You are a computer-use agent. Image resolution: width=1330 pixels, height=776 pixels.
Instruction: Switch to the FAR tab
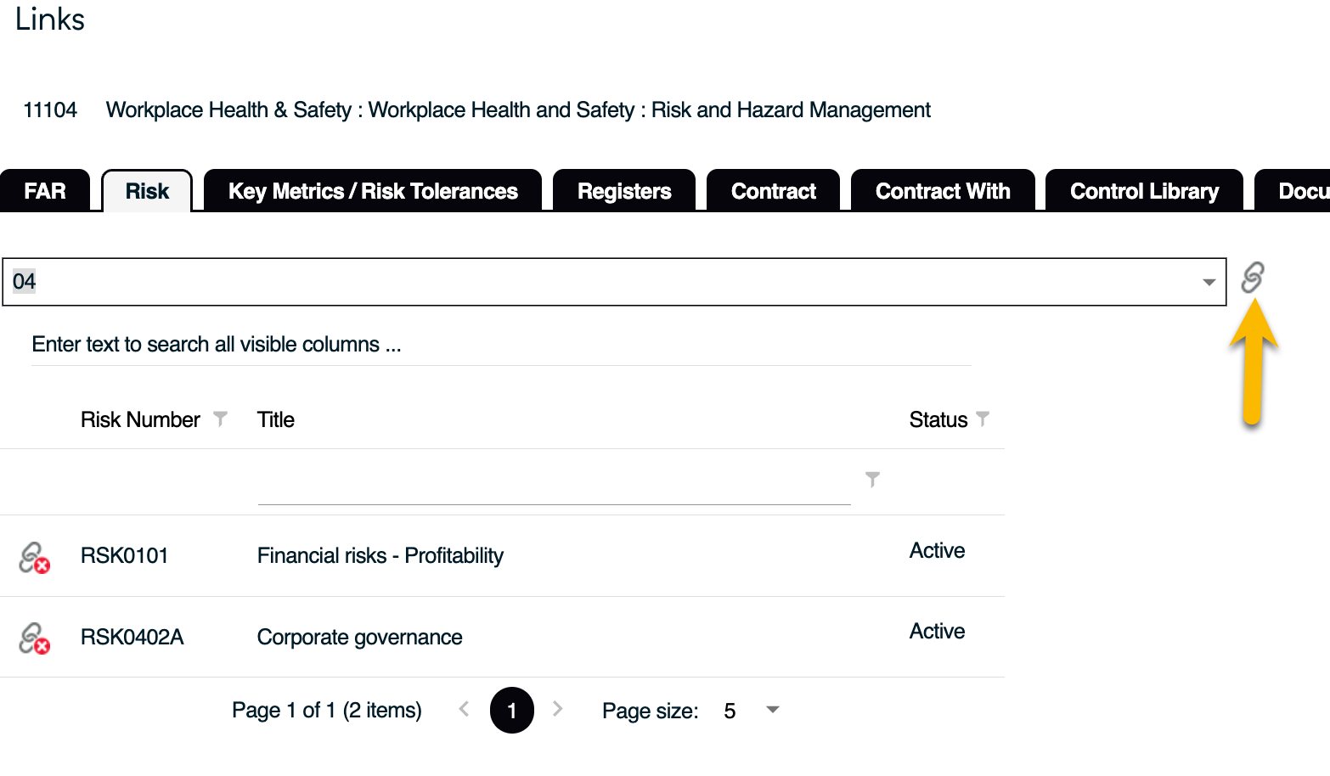pyautogui.click(x=45, y=191)
